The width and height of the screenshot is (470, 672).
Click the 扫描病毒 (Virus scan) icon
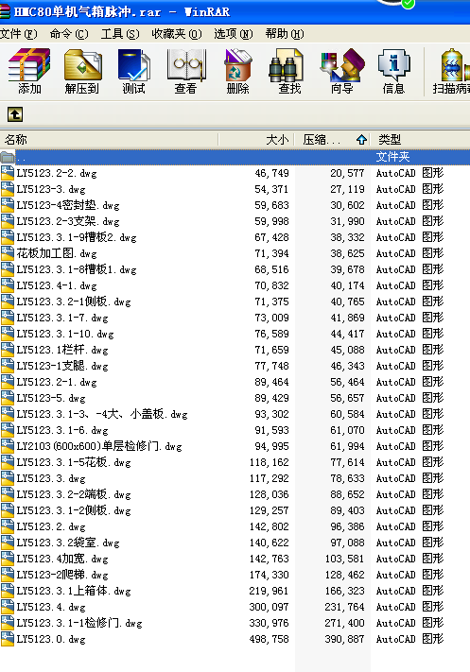[x=452, y=71]
